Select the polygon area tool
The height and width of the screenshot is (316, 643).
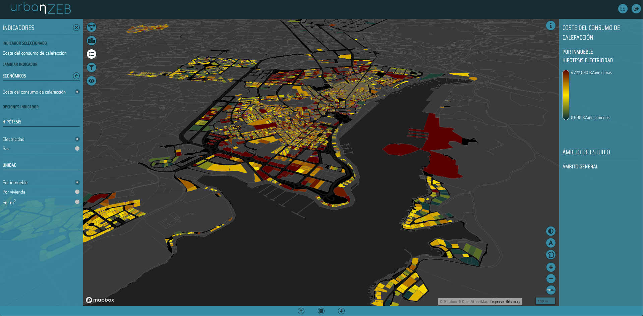coord(551,255)
